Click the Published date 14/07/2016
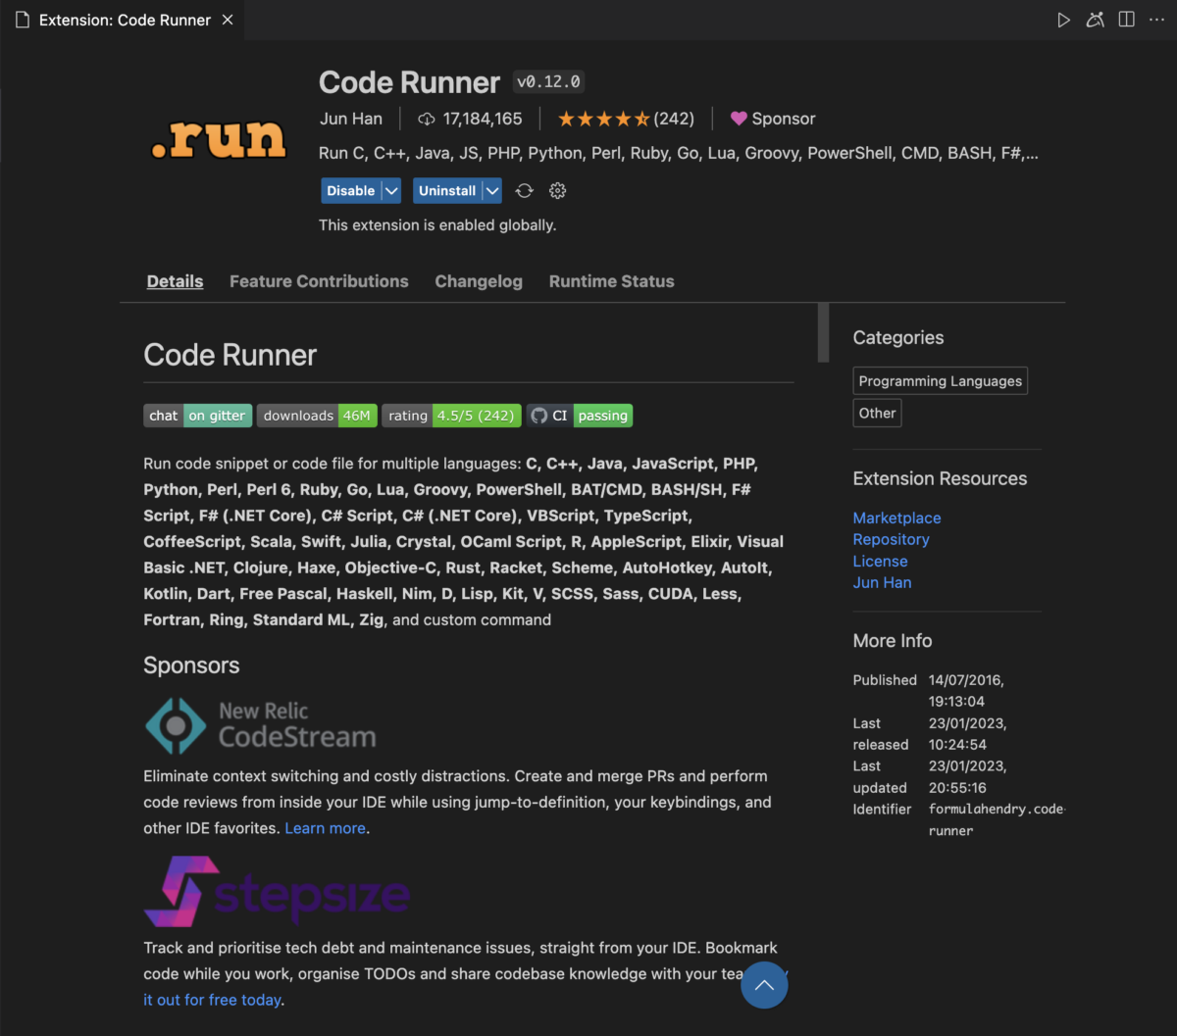1177x1036 pixels. click(x=966, y=690)
